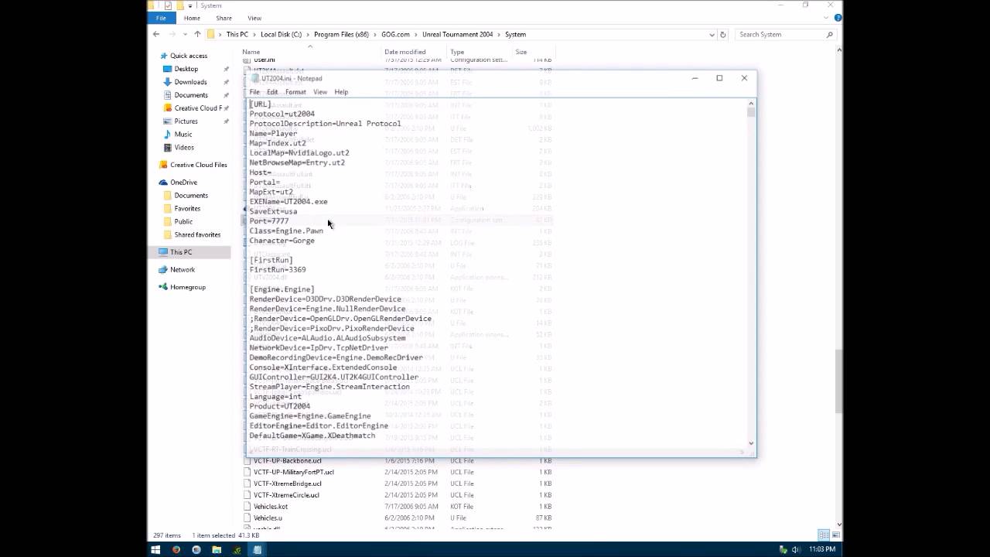Image resolution: width=990 pixels, height=557 pixels.
Task: Switch to the Share ribbon tab
Action: [224, 18]
